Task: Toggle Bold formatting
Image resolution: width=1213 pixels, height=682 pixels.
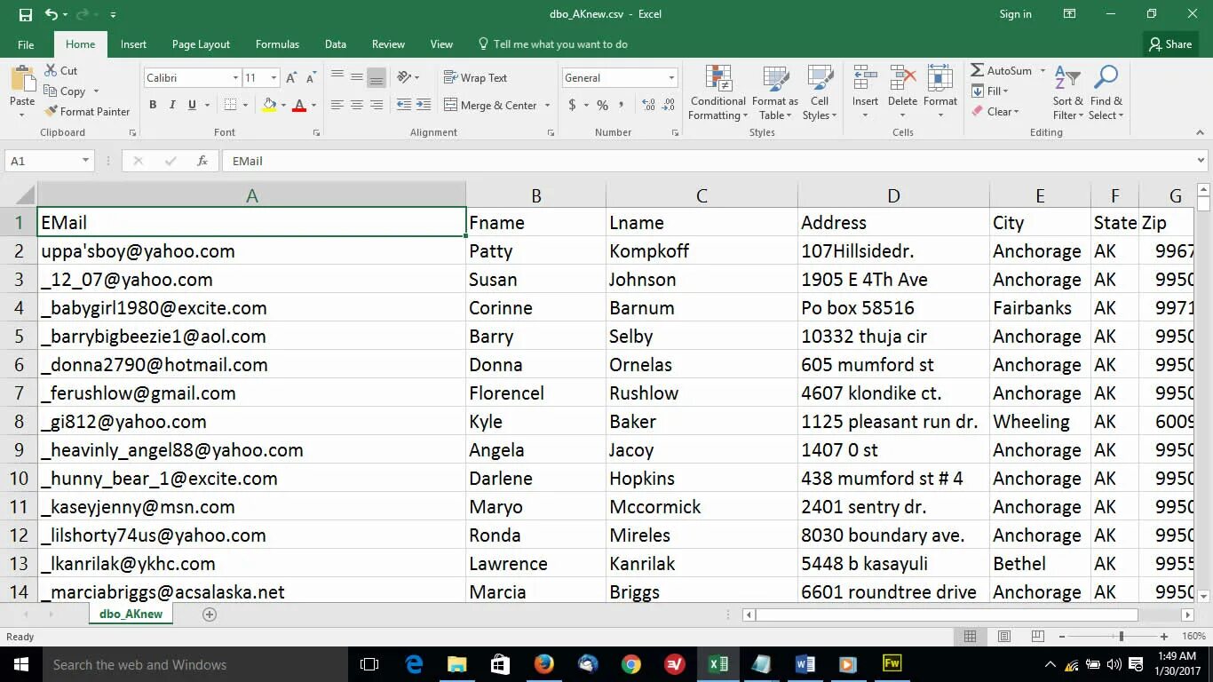Action: click(x=153, y=105)
